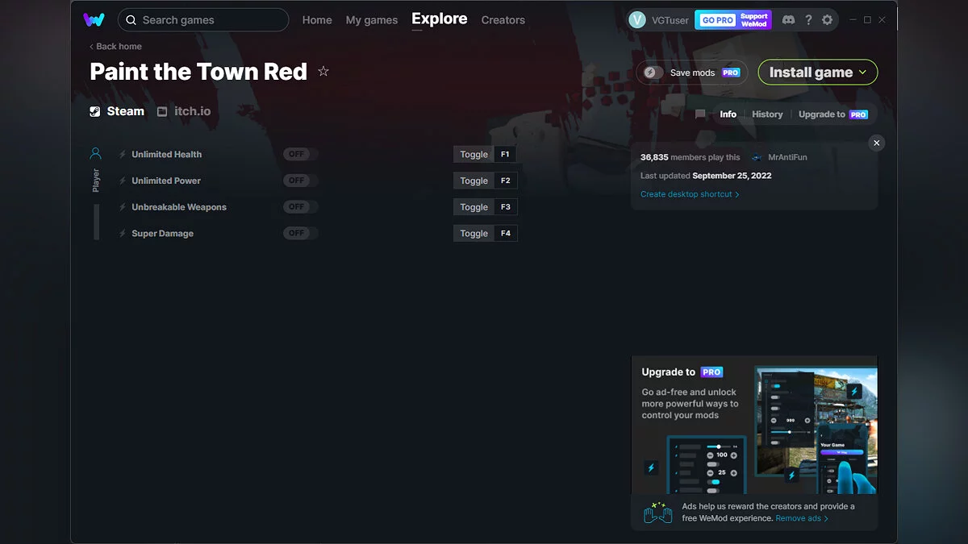
Task: Click the chat comments icon
Action: pyautogui.click(x=700, y=114)
